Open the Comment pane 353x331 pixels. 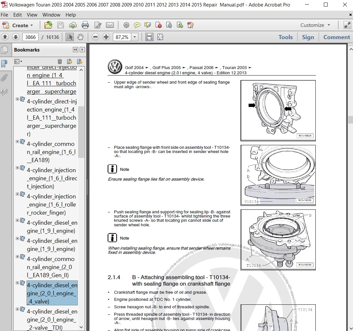336,37
